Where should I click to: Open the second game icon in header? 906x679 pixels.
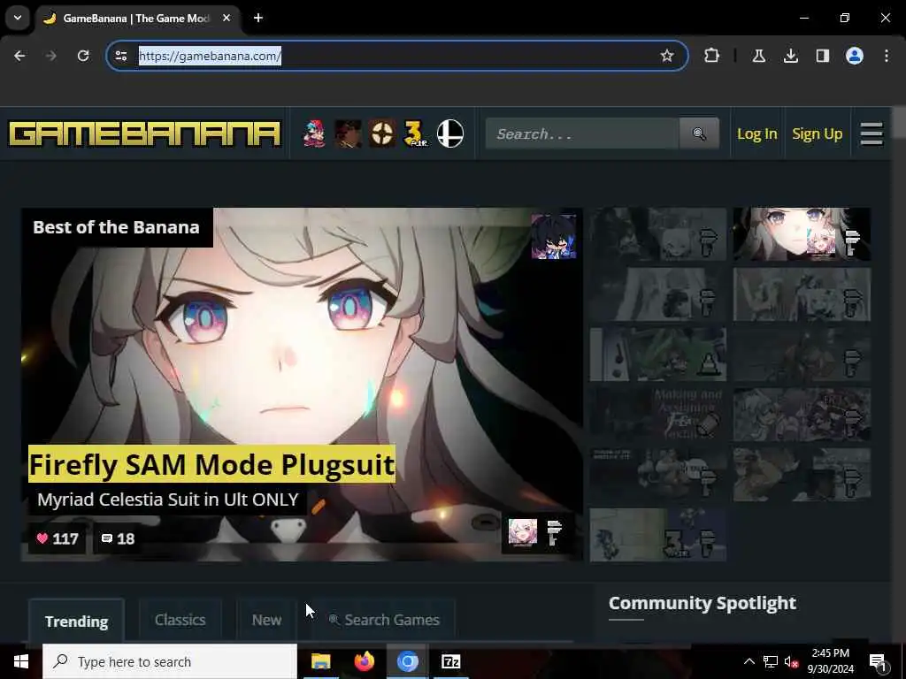[348, 134]
